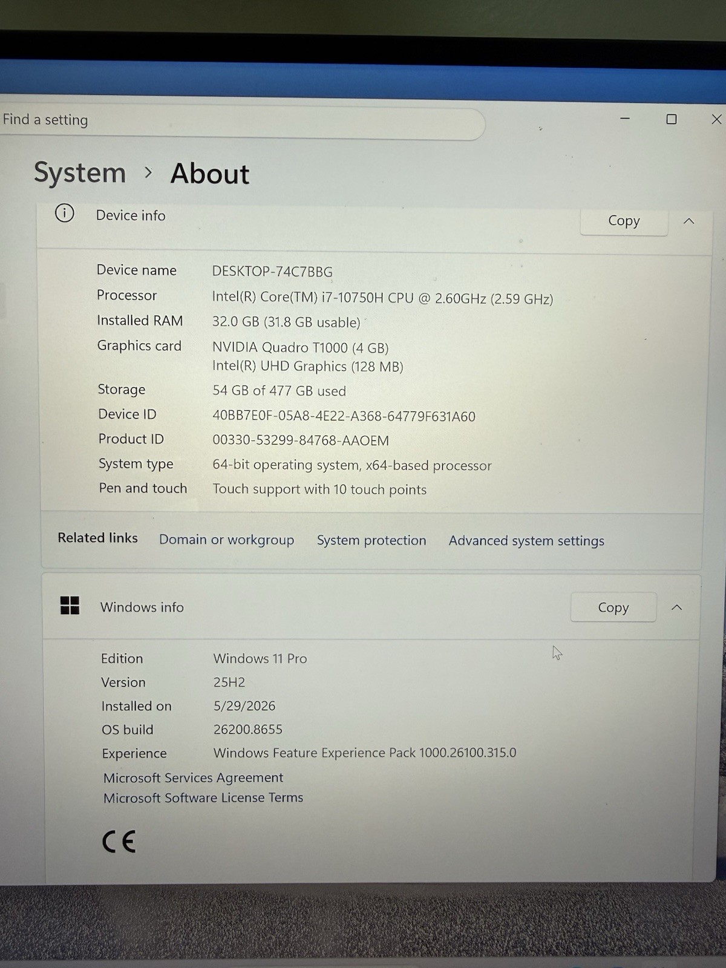Open Microsoft Services Agreement link

[x=193, y=777]
